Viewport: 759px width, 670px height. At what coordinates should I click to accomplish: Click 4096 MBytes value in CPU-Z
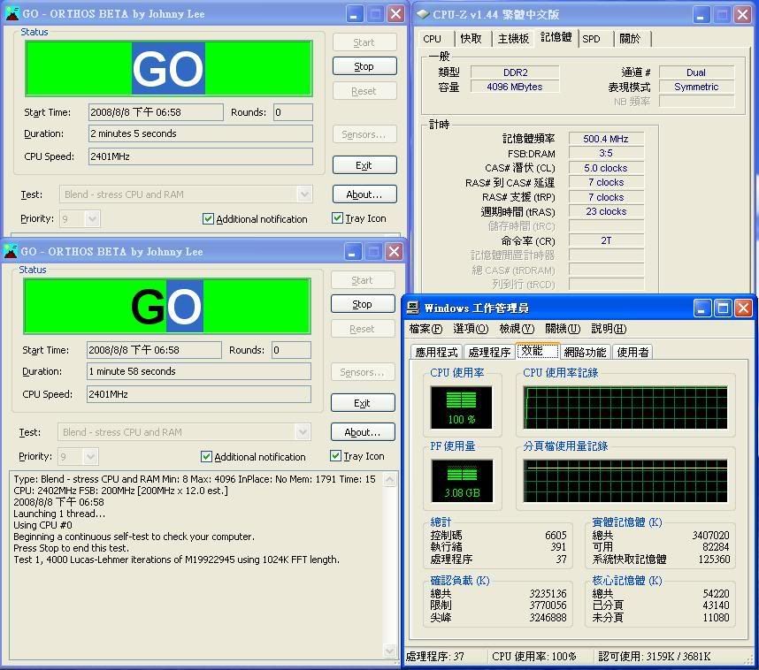[515, 88]
